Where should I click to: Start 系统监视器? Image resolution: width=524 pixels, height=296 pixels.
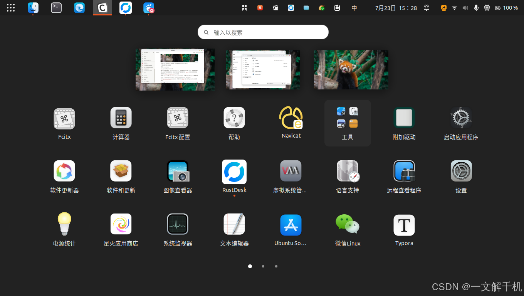178,225
